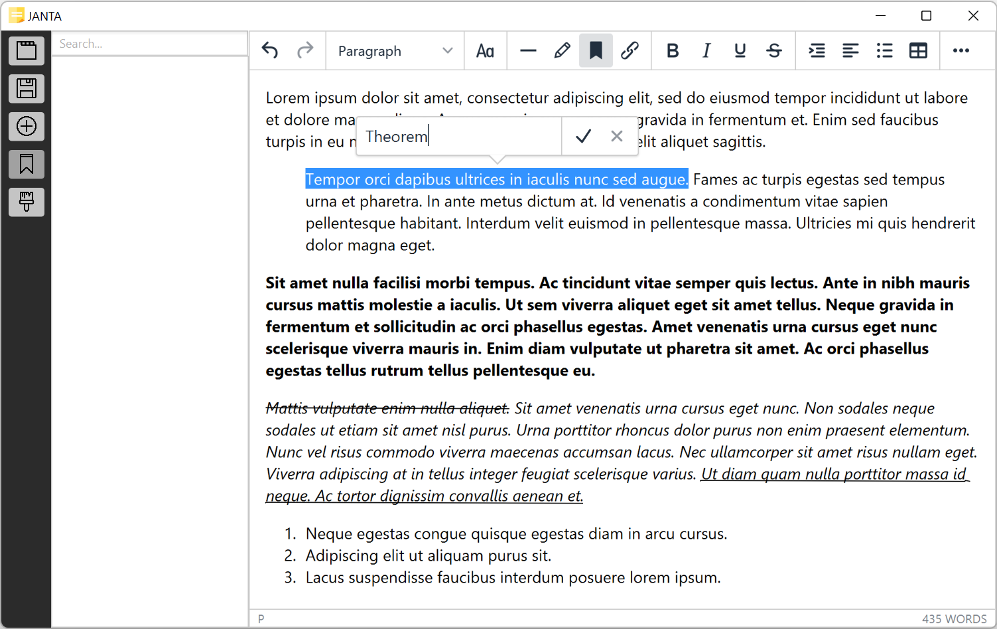The image size is (997, 629).
Task: Click the struck-through text 'Mattis vulputate enim'
Action: (387, 408)
